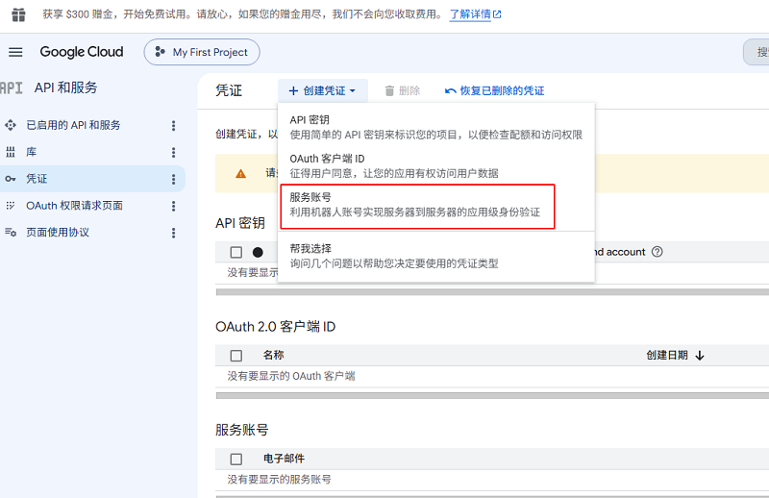
Task: Toggle the 创建凭证 dropdown button
Action: (323, 90)
